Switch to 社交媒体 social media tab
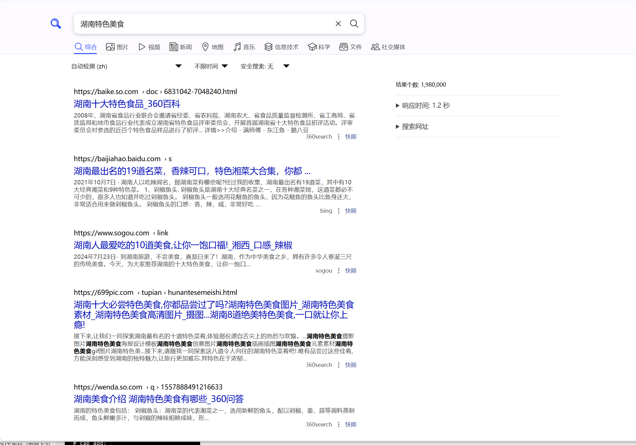 coord(388,47)
